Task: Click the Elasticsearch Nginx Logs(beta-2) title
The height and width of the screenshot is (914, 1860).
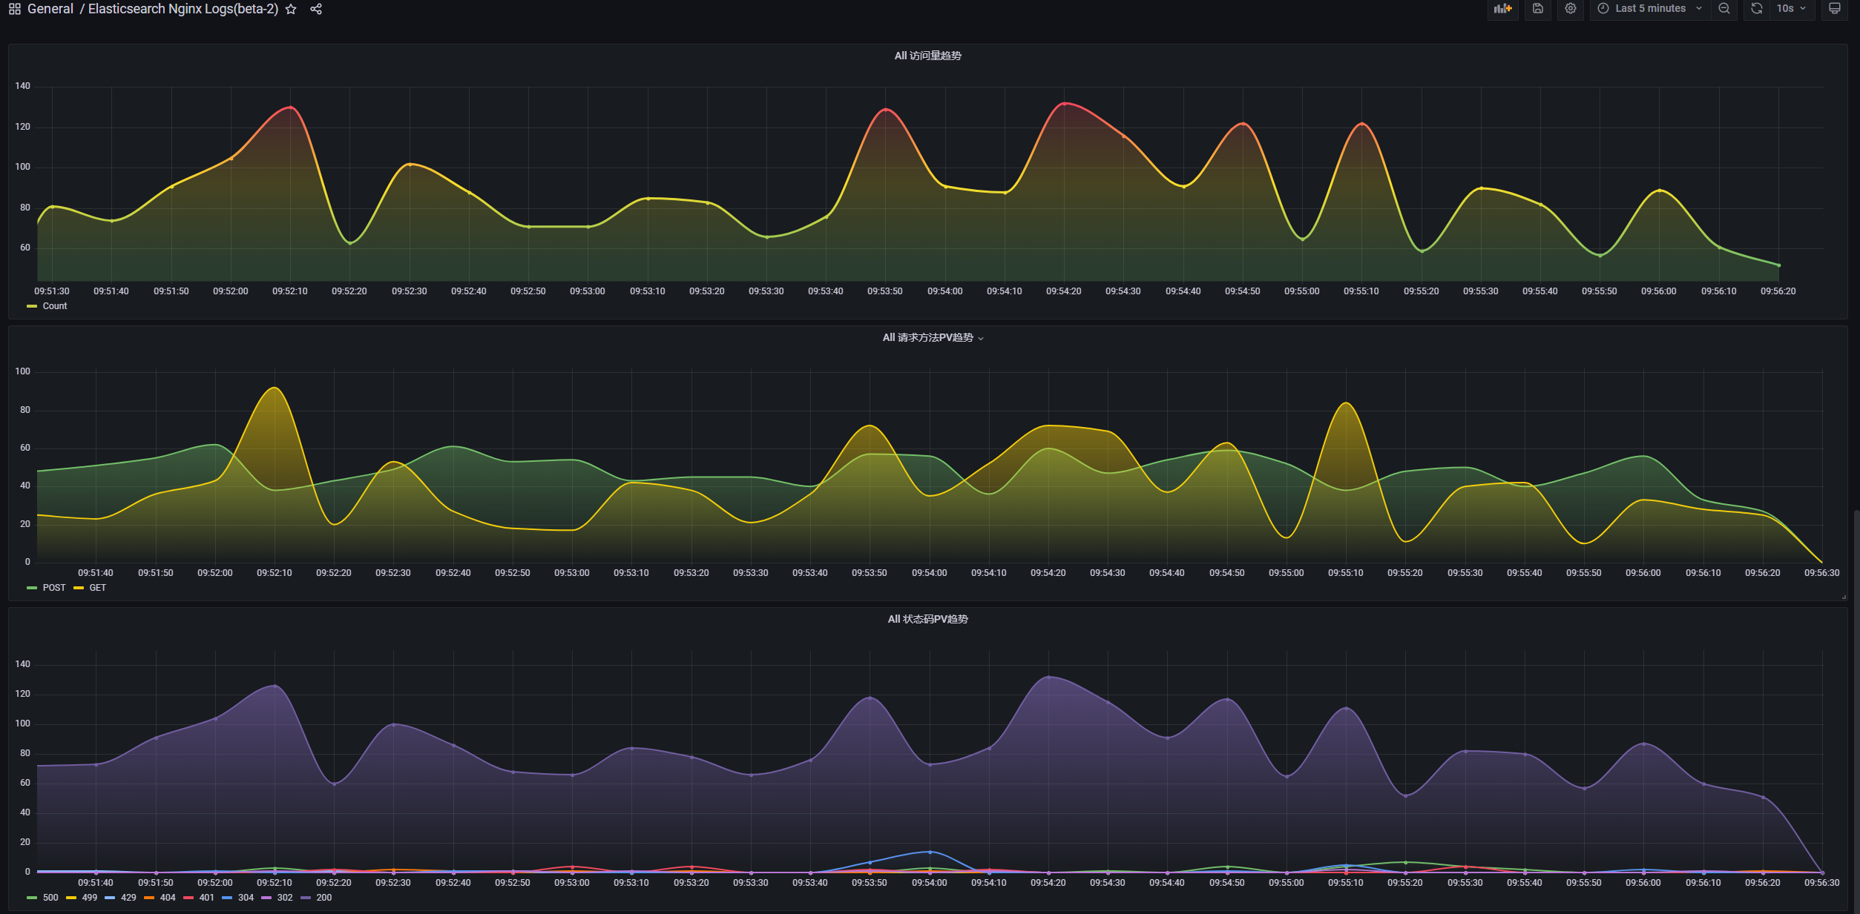Action: (183, 10)
